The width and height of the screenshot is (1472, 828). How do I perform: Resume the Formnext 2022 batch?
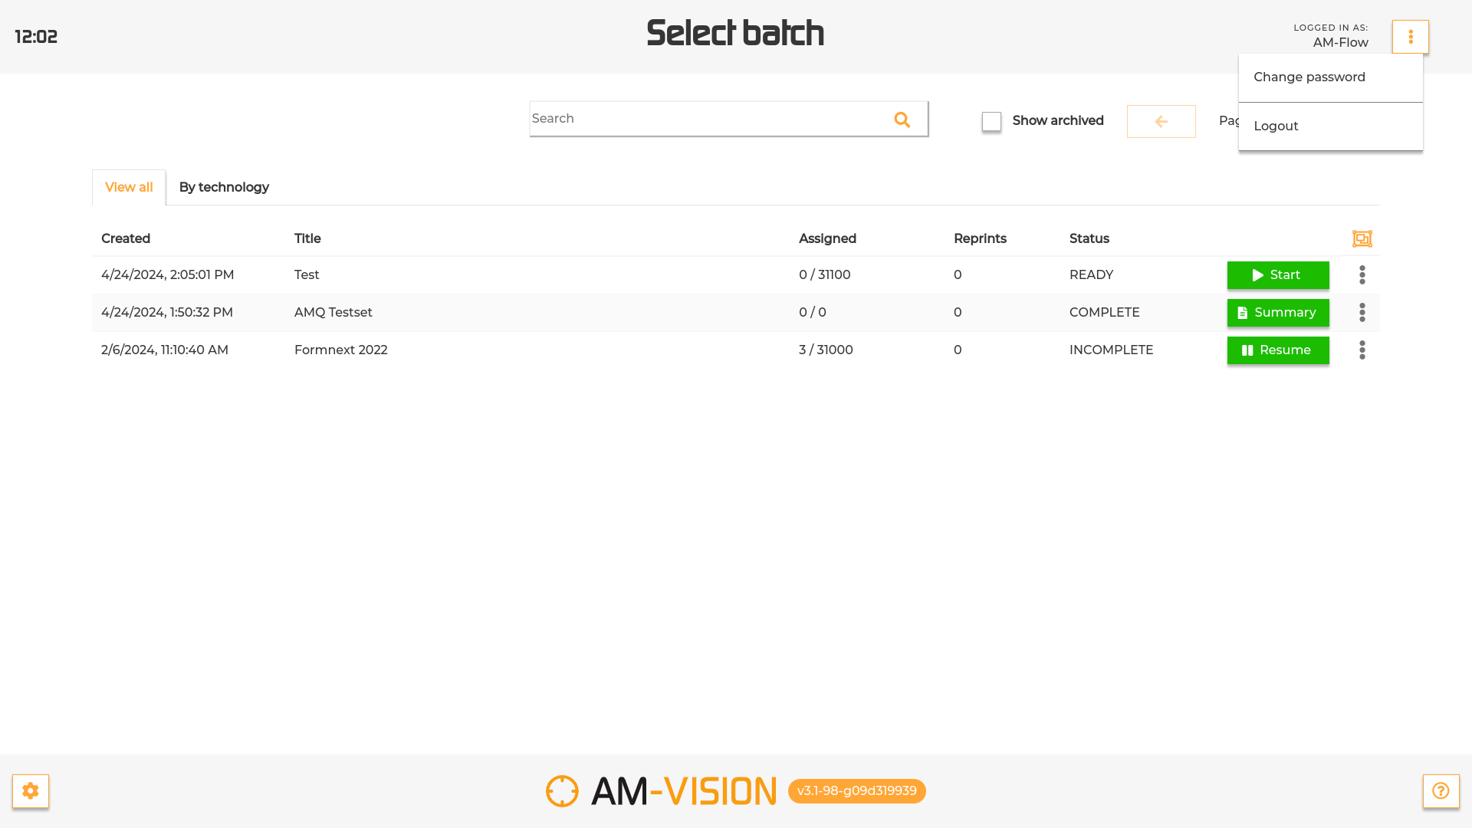click(1277, 350)
